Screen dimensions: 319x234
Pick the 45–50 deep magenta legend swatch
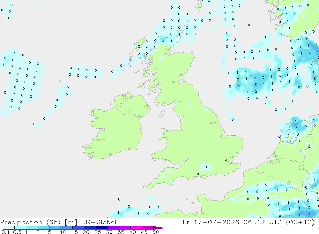tap(148, 228)
